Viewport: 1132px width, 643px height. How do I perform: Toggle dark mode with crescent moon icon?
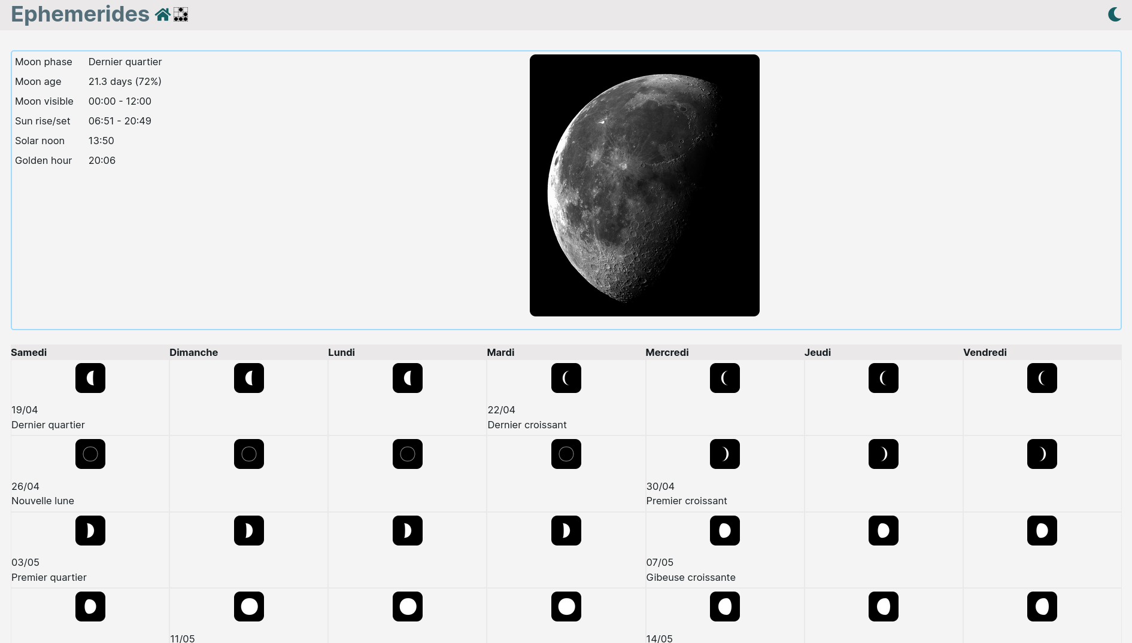1114,14
